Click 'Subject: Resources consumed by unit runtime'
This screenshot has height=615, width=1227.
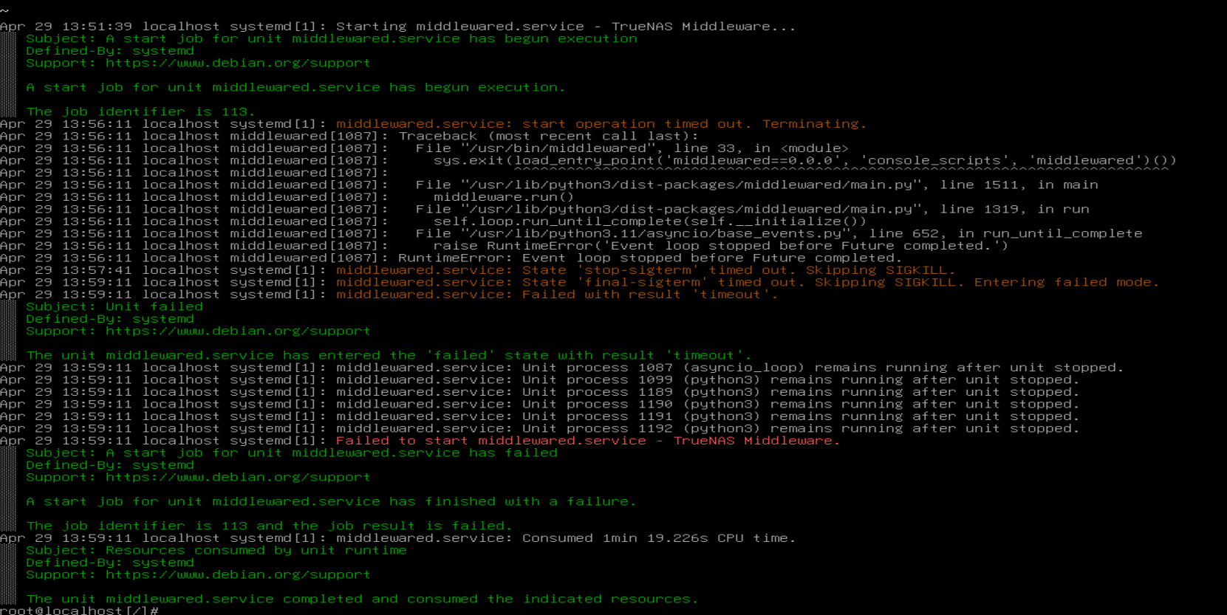click(216, 550)
